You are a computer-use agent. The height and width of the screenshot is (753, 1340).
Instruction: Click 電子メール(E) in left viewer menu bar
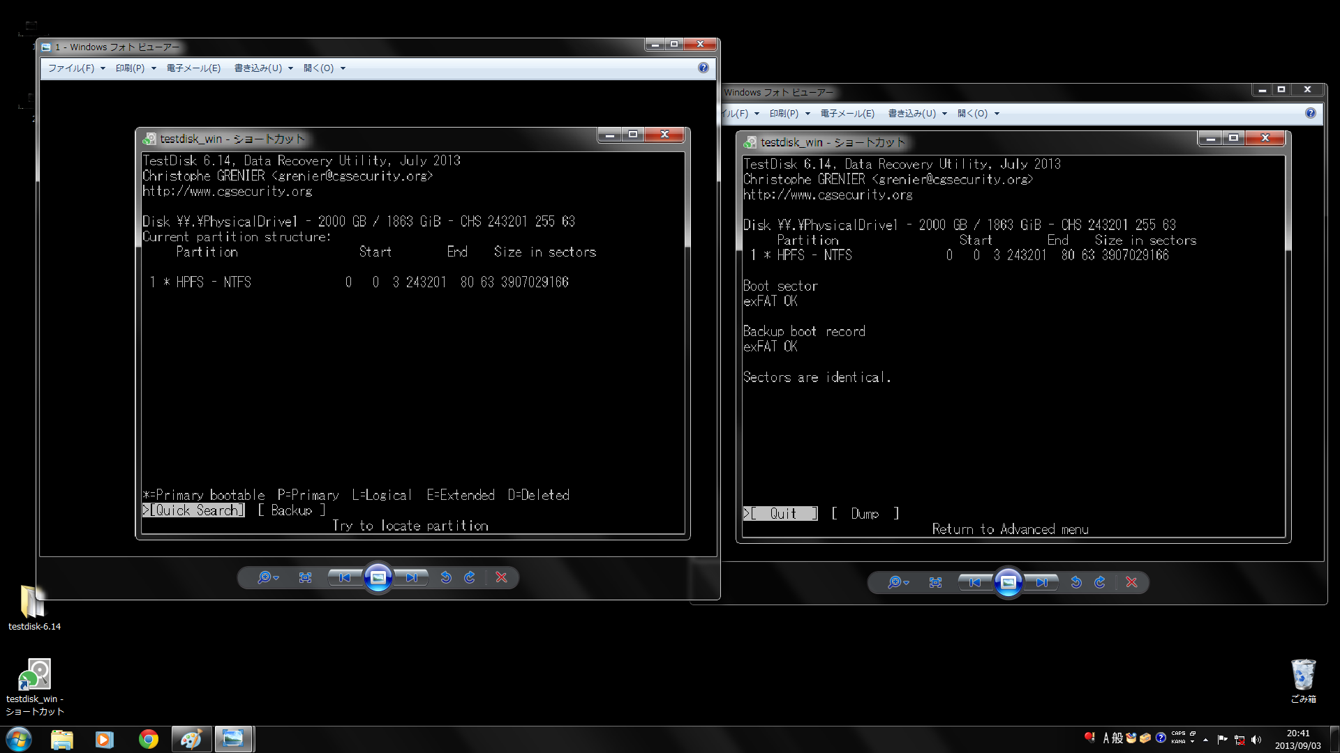point(193,68)
